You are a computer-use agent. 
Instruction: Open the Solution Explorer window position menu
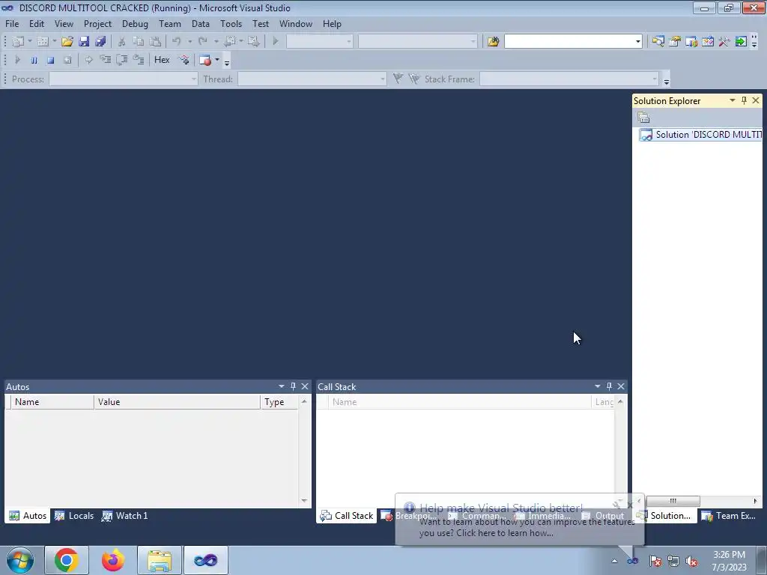733,100
